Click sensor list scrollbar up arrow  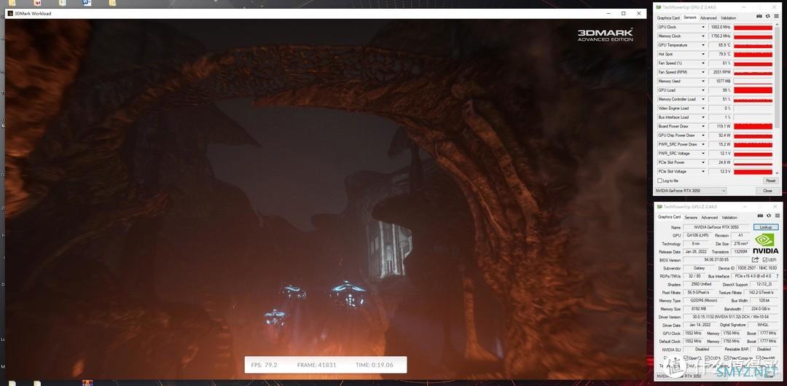coord(778,25)
